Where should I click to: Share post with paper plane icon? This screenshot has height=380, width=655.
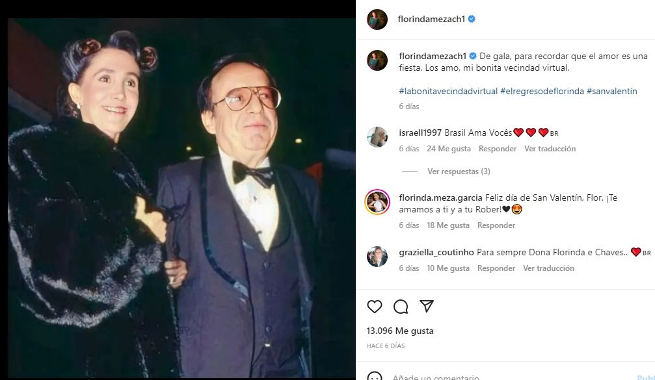click(426, 306)
